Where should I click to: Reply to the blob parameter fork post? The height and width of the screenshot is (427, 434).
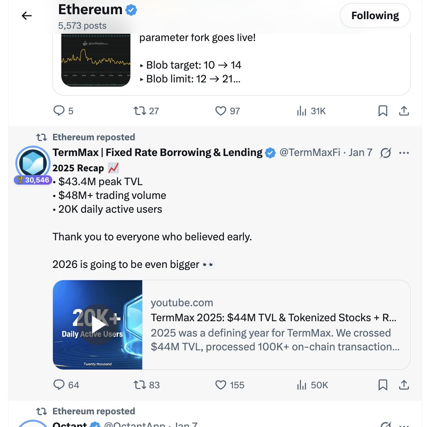59,111
